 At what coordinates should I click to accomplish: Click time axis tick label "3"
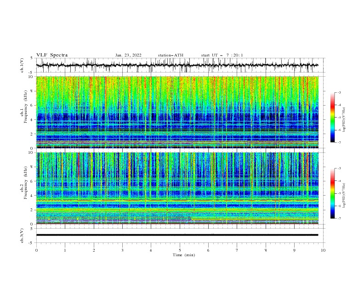click(122, 250)
